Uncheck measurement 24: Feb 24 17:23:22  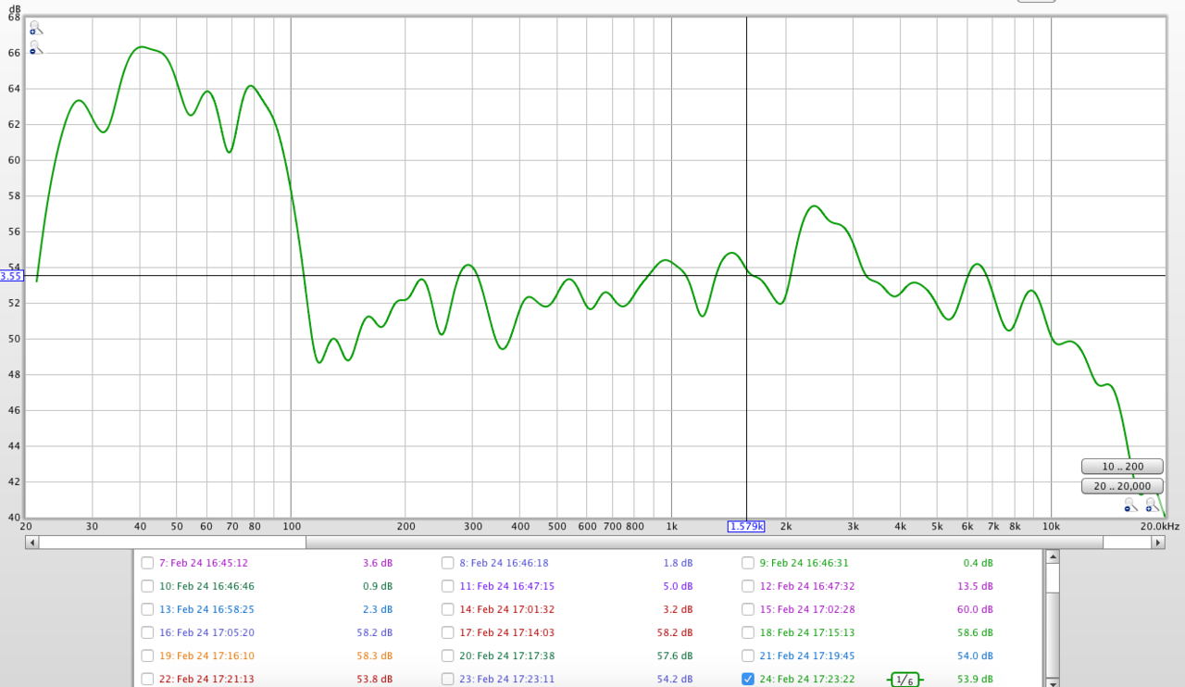(x=748, y=679)
